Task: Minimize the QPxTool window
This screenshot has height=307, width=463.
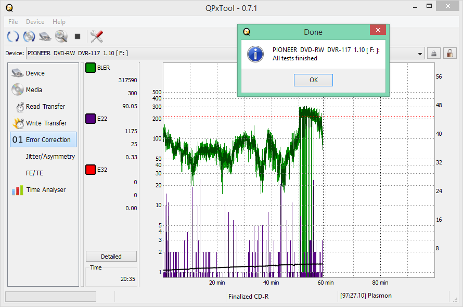Action: click(x=415, y=6)
